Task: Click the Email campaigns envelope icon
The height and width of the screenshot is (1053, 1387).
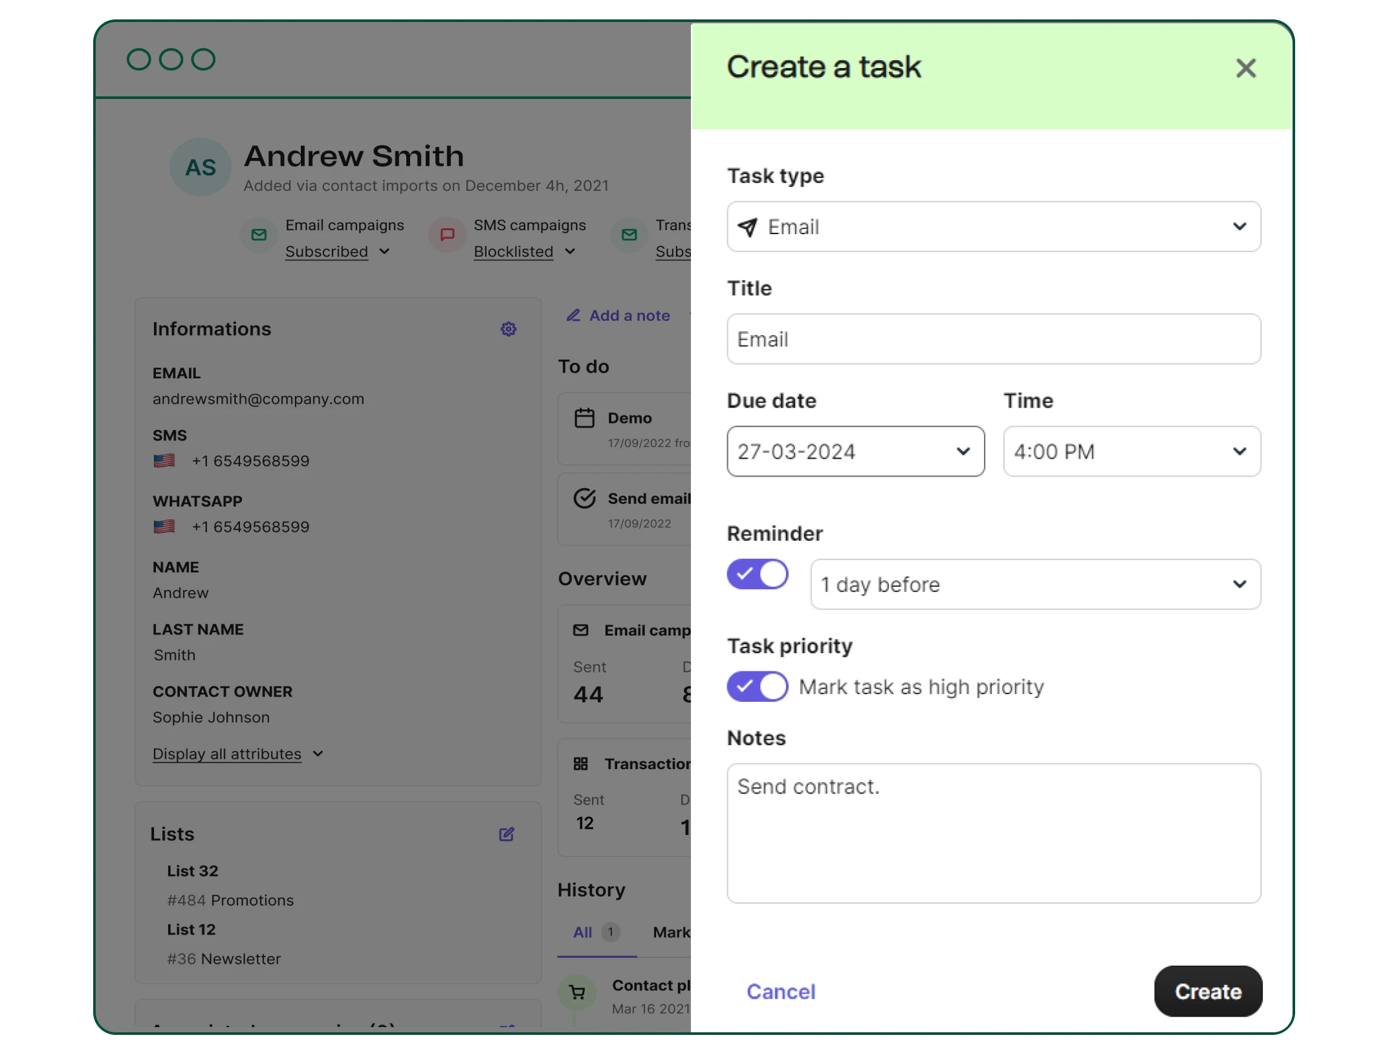Action: pos(259,235)
